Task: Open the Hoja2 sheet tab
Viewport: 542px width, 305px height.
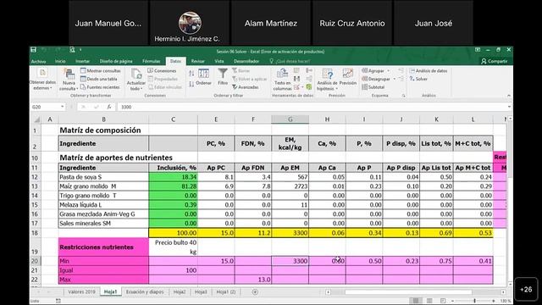Action: pos(180,291)
